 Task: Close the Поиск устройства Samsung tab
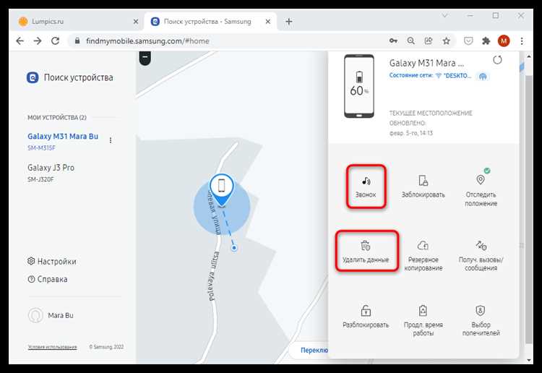[268, 22]
